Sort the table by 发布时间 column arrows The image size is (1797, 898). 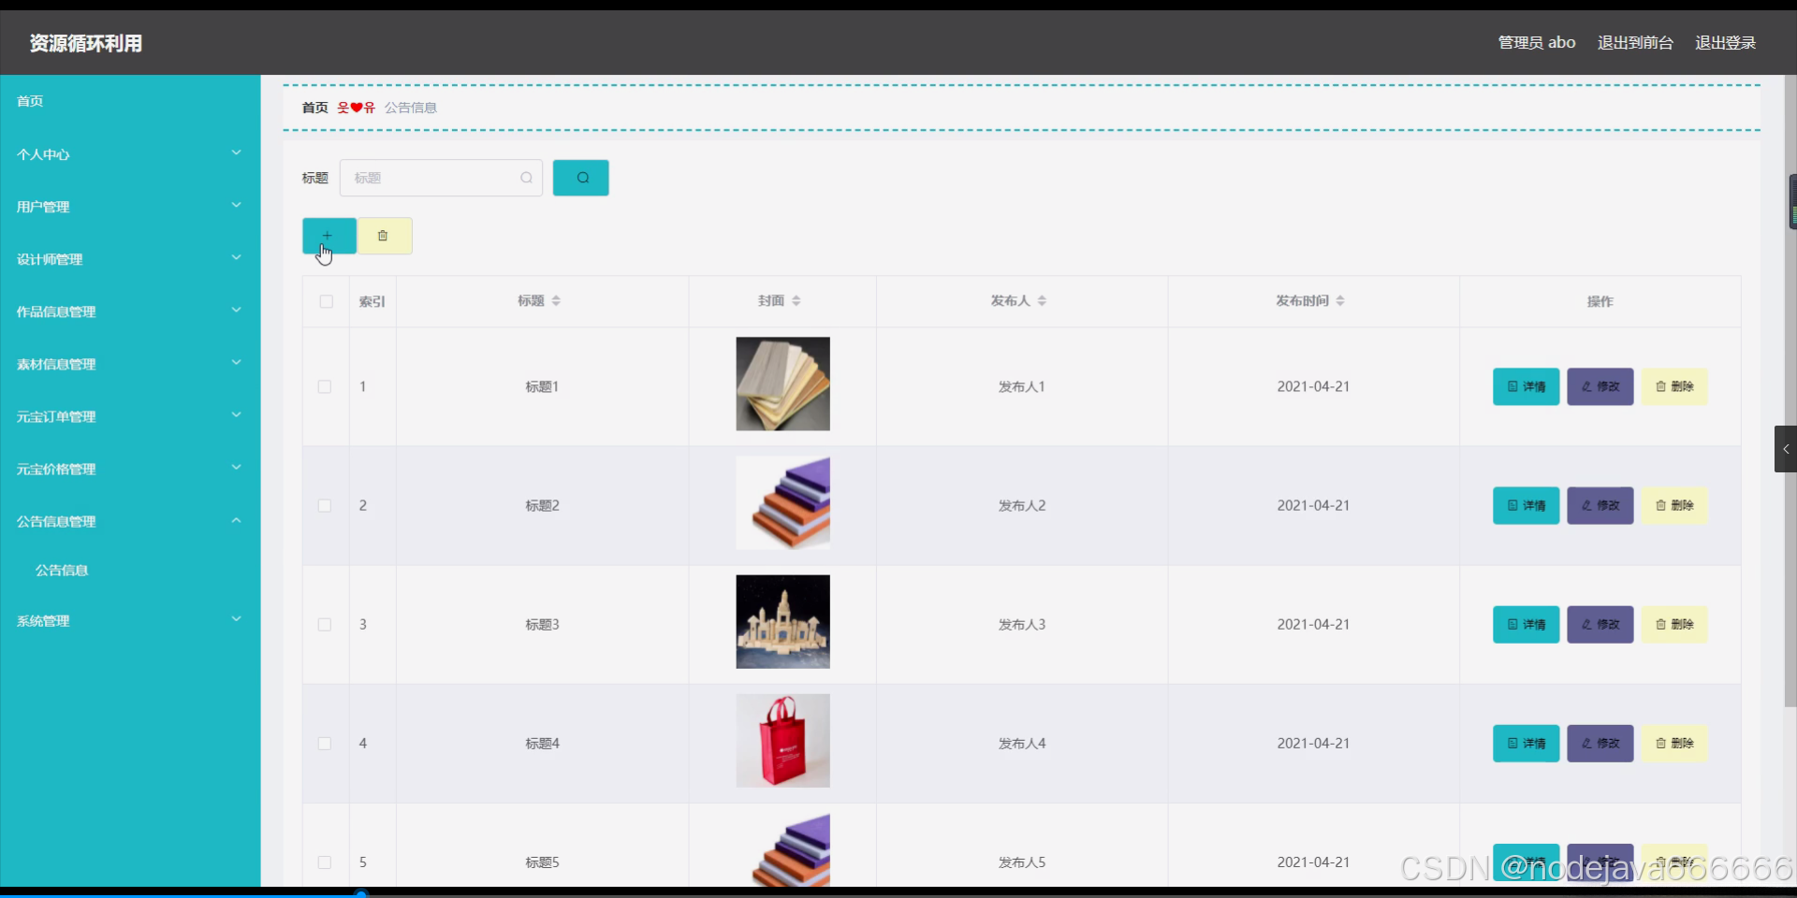point(1340,301)
